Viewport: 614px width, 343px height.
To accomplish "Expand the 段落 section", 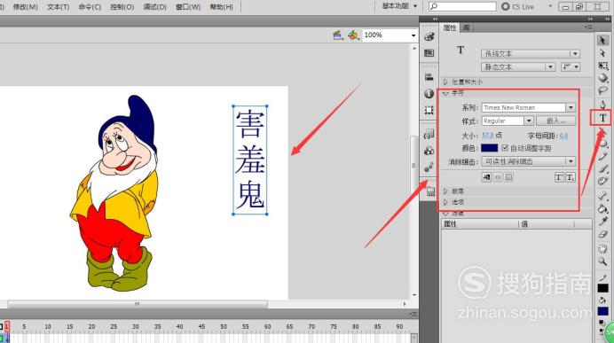I will (x=445, y=191).
